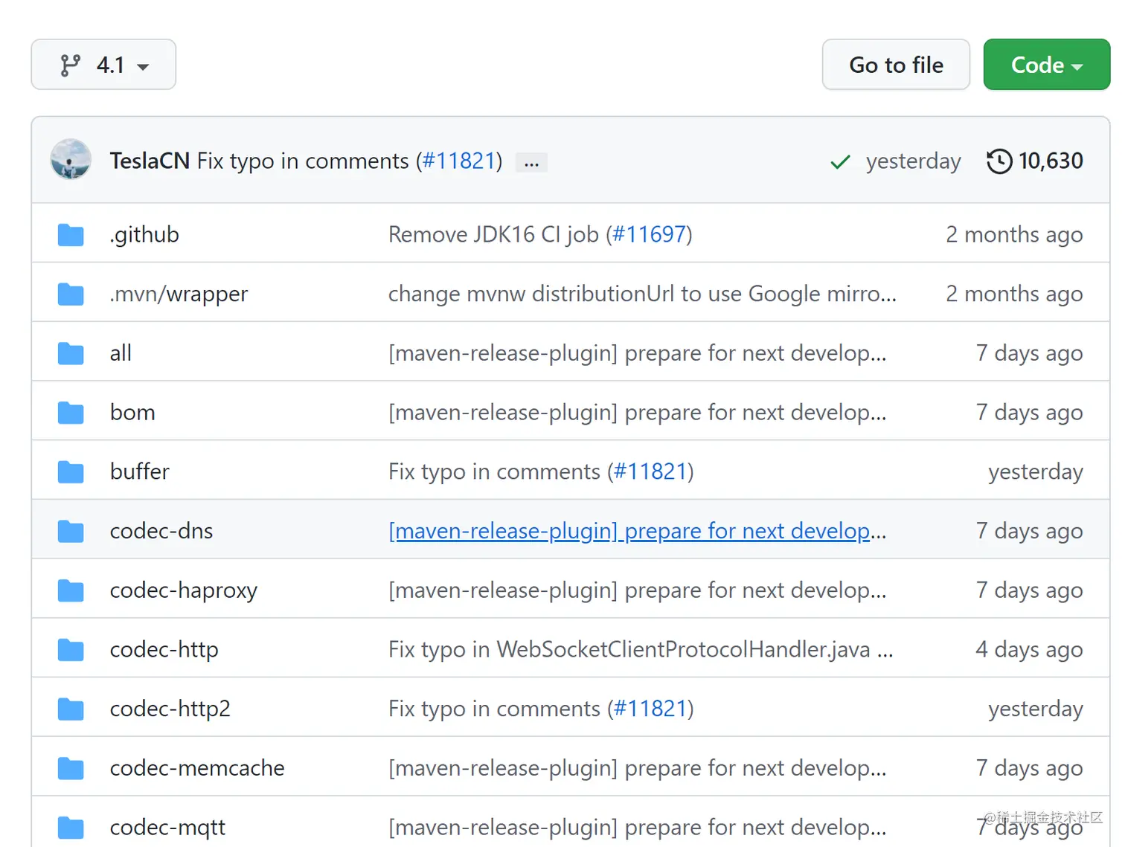
Task: Click the bom folder icon
Action: click(71, 413)
